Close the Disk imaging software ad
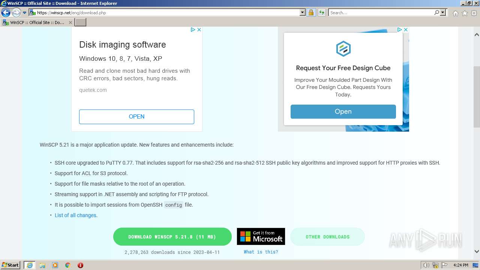480x270 pixels. click(199, 30)
